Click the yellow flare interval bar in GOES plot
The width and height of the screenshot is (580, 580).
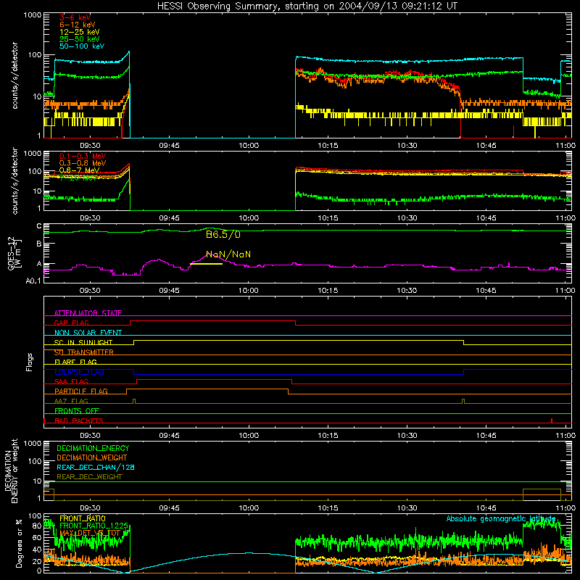coord(206,264)
